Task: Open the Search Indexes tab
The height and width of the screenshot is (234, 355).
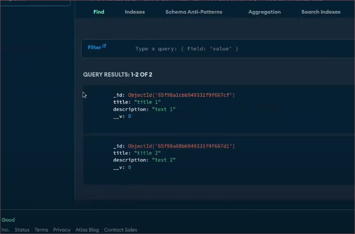Action: click(x=321, y=12)
